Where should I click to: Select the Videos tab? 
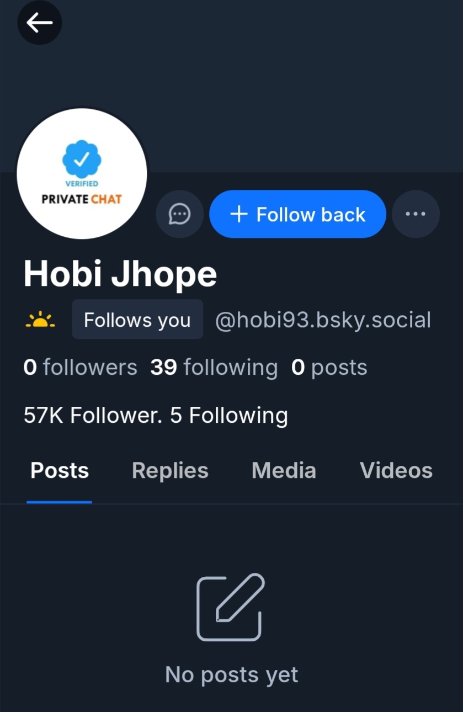coord(396,471)
